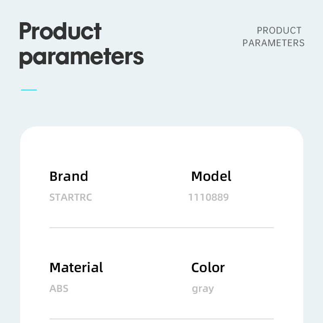The height and width of the screenshot is (323, 323).
Task: Select the Model label
Action: (211, 176)
